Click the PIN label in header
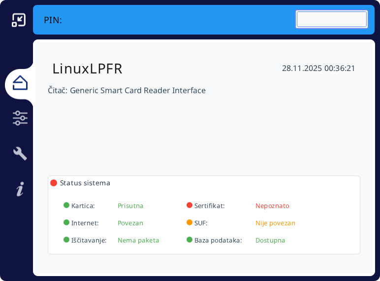The height and width of the screenshot is (281, 380). click(x=53, y=20)
